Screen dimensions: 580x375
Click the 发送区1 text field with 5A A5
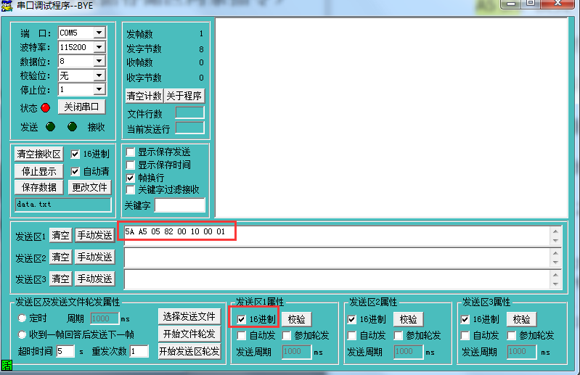coord(337,235)
